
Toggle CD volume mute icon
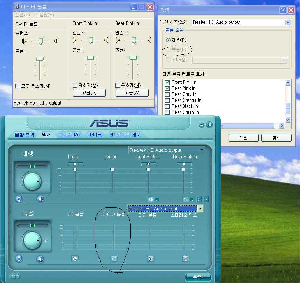pos(75,259)
